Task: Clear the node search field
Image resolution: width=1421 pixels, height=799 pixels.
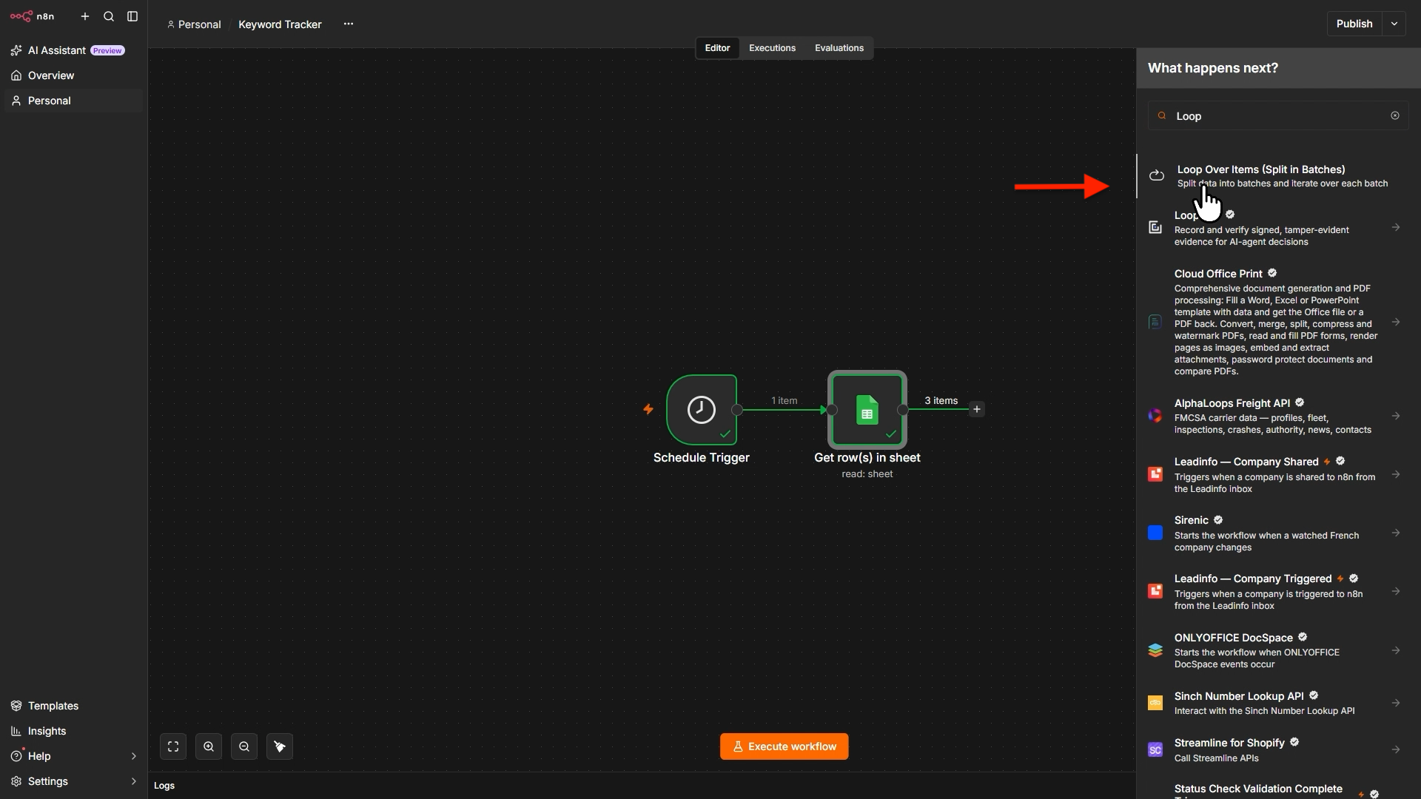Action: pyautogui.click(x=1395, y=115)
